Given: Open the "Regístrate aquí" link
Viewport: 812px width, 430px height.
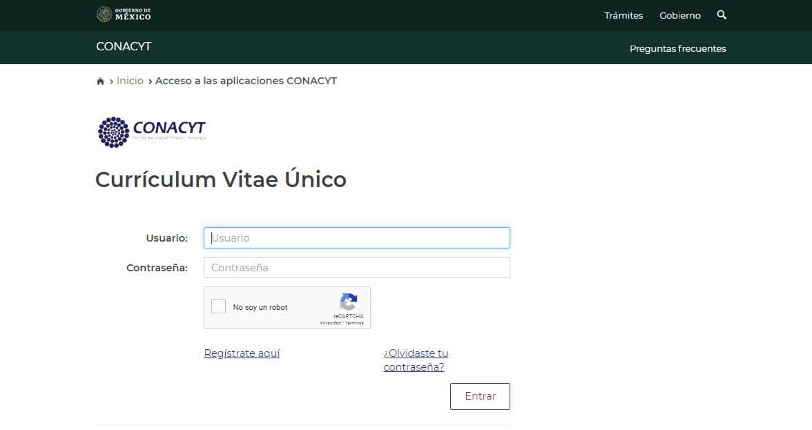Looking at the screenshot, I should click(x=242, y=353).
